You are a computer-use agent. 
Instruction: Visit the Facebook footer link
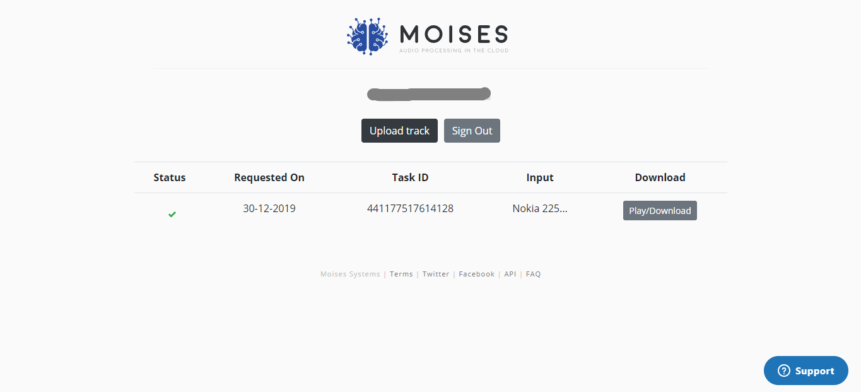click(476, 274)
